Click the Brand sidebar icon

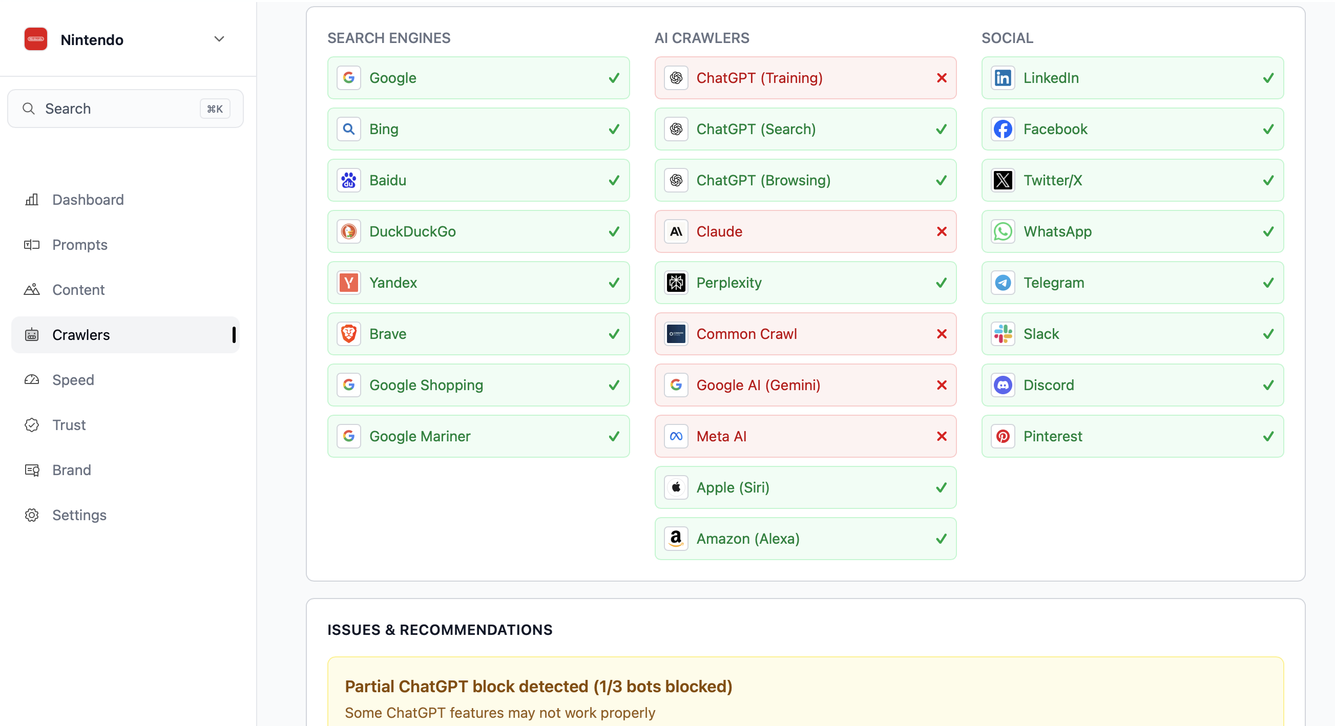32,470
